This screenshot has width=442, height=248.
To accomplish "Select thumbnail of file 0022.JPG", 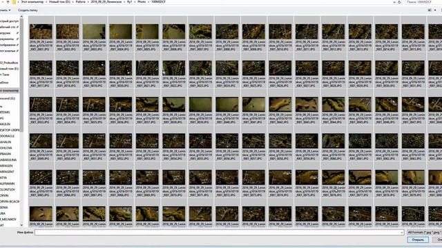I will click(173, 68).
